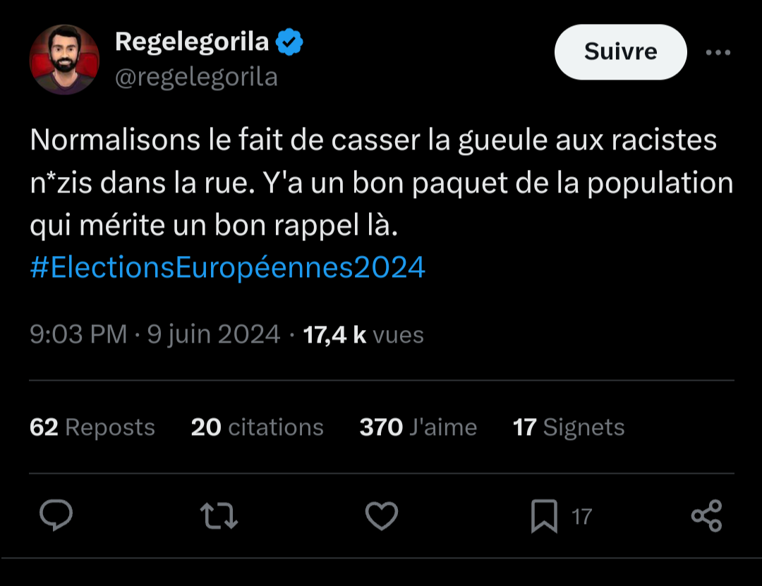The image size is (762, 586).
Task: Open the three-dot more options menu
Action: click(718, 52)
